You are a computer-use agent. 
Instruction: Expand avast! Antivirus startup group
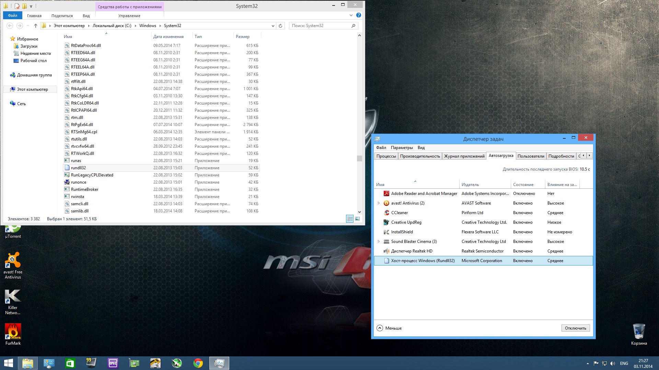pyautogui.click(x=379, y=203)
